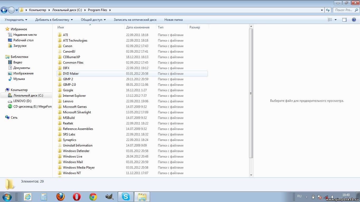Click the clock in the system tray

point(346,195)
